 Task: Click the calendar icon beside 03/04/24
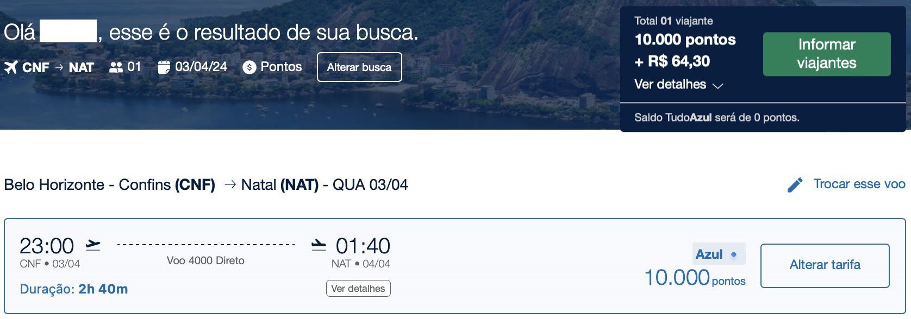(x=164, y=67)
